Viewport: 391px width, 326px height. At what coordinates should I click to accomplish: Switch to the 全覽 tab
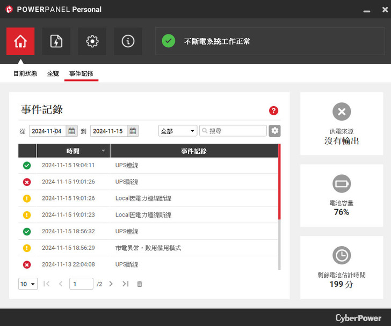[53, 73]
